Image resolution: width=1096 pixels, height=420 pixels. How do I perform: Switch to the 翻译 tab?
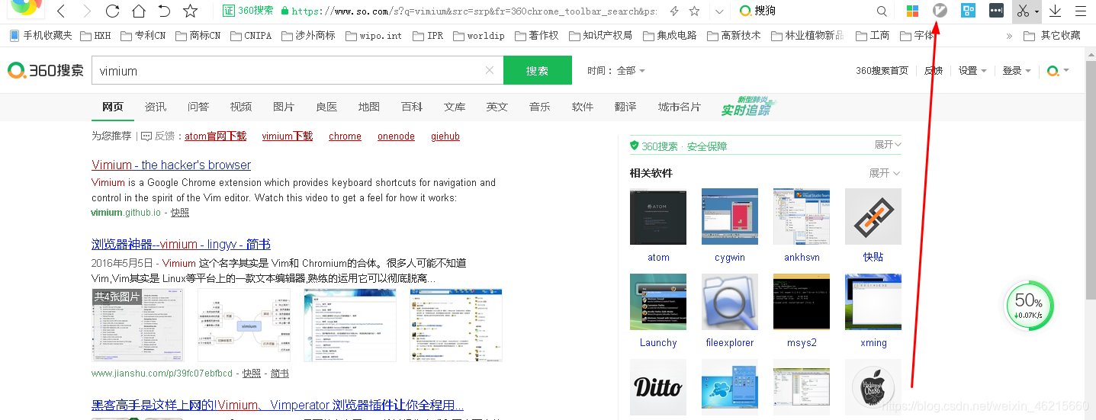click(625, 107)
